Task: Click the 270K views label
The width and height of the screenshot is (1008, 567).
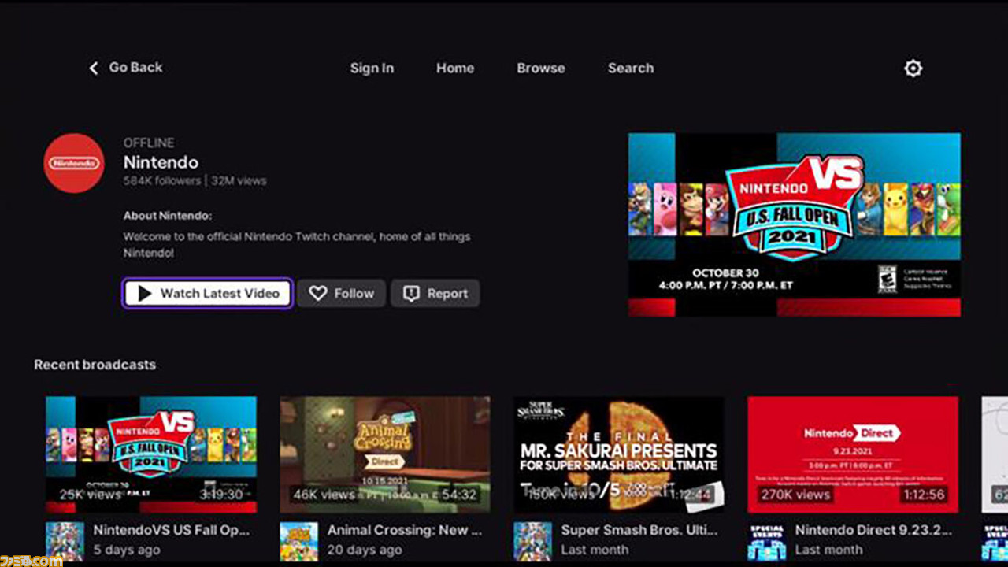Action: [795, 495]
